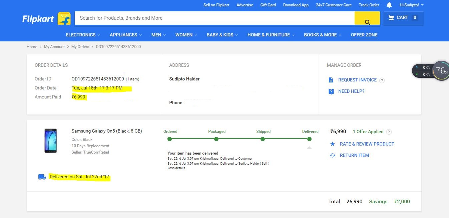Click the search products input field
The image size is (449, 218).
(x=214, y=18)
